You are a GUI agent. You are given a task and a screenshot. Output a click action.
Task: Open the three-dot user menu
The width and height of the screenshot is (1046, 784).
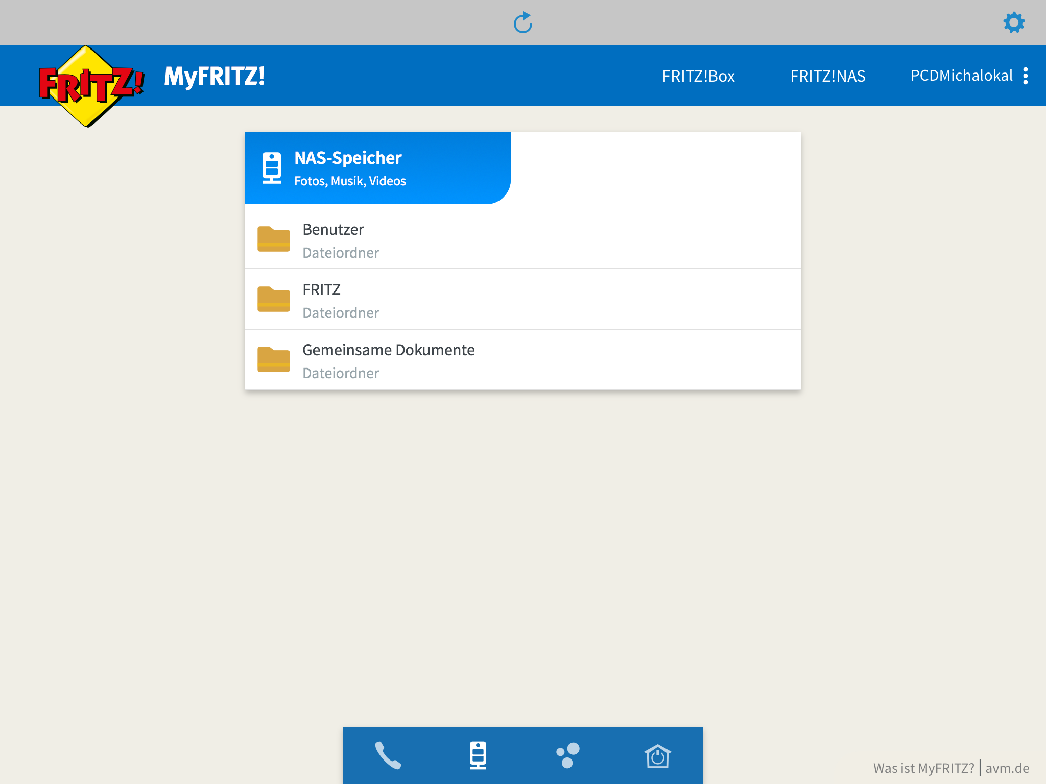pos(1026,76)
